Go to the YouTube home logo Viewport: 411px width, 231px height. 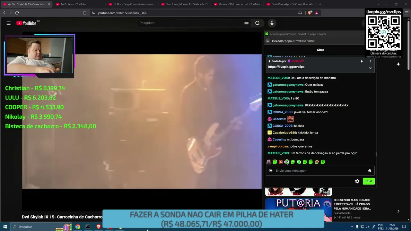tap(26, 23)
